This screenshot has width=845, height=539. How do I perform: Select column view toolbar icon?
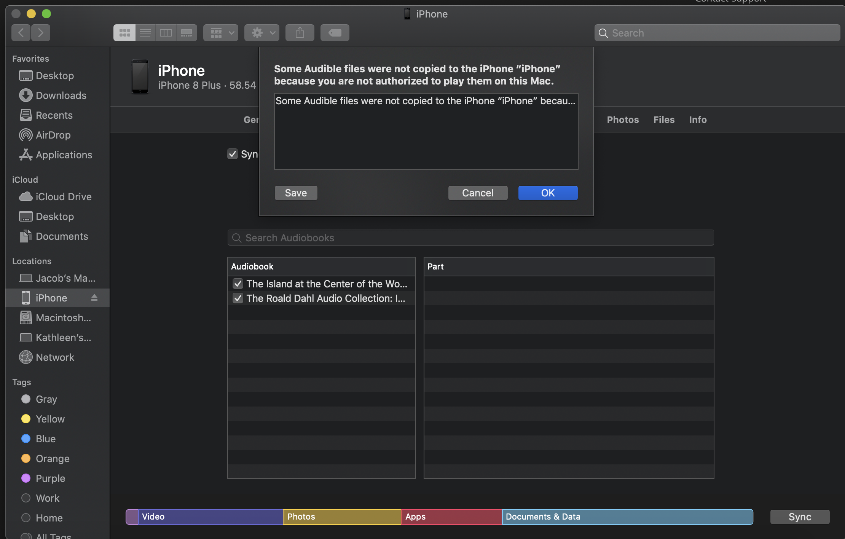[x=166, y=33]
